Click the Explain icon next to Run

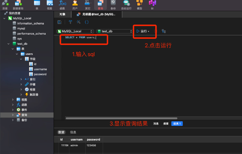(164, 31)
